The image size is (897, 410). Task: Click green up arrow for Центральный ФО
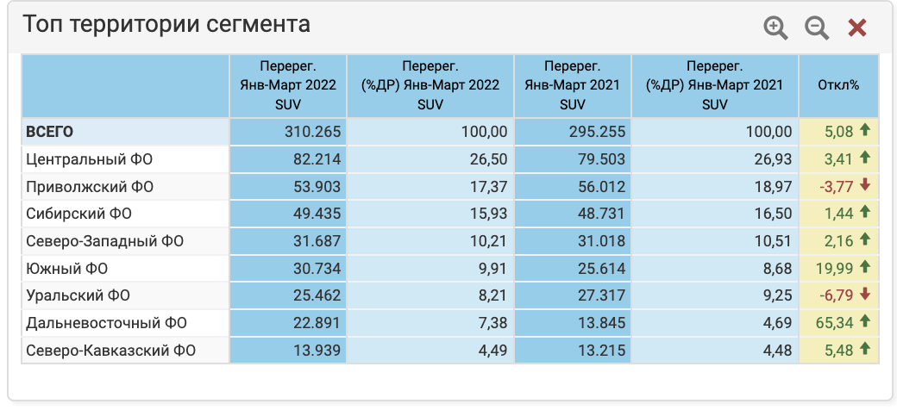tap(865, 158)
